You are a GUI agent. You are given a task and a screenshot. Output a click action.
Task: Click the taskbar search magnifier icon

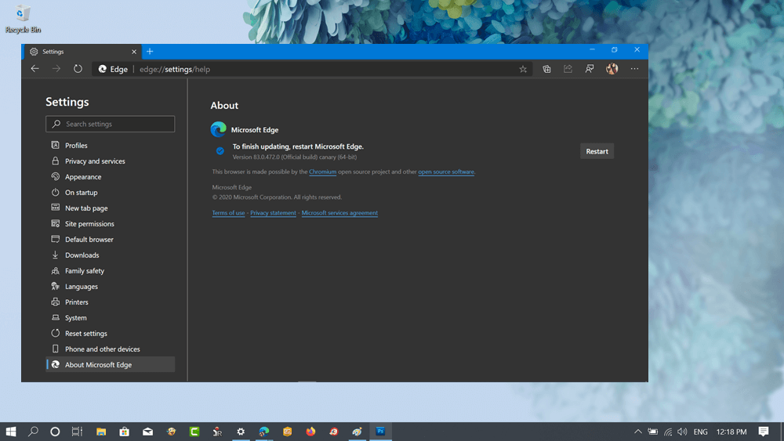[x=33, y=432]
